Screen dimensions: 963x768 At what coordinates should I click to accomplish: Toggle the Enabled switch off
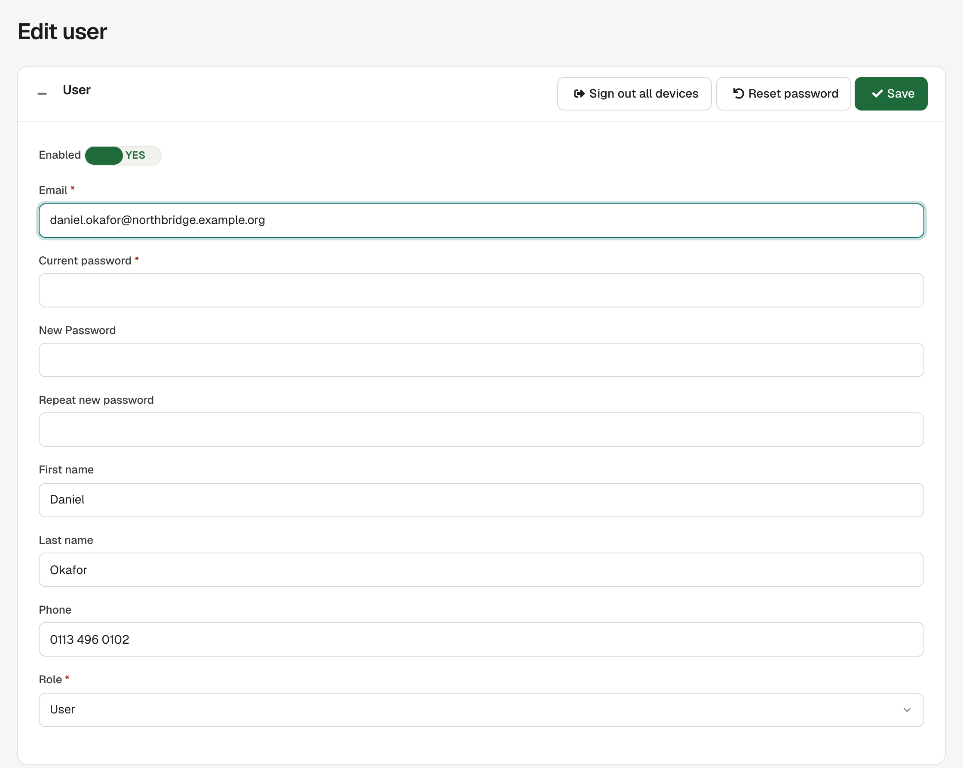[x=123, y=156]
